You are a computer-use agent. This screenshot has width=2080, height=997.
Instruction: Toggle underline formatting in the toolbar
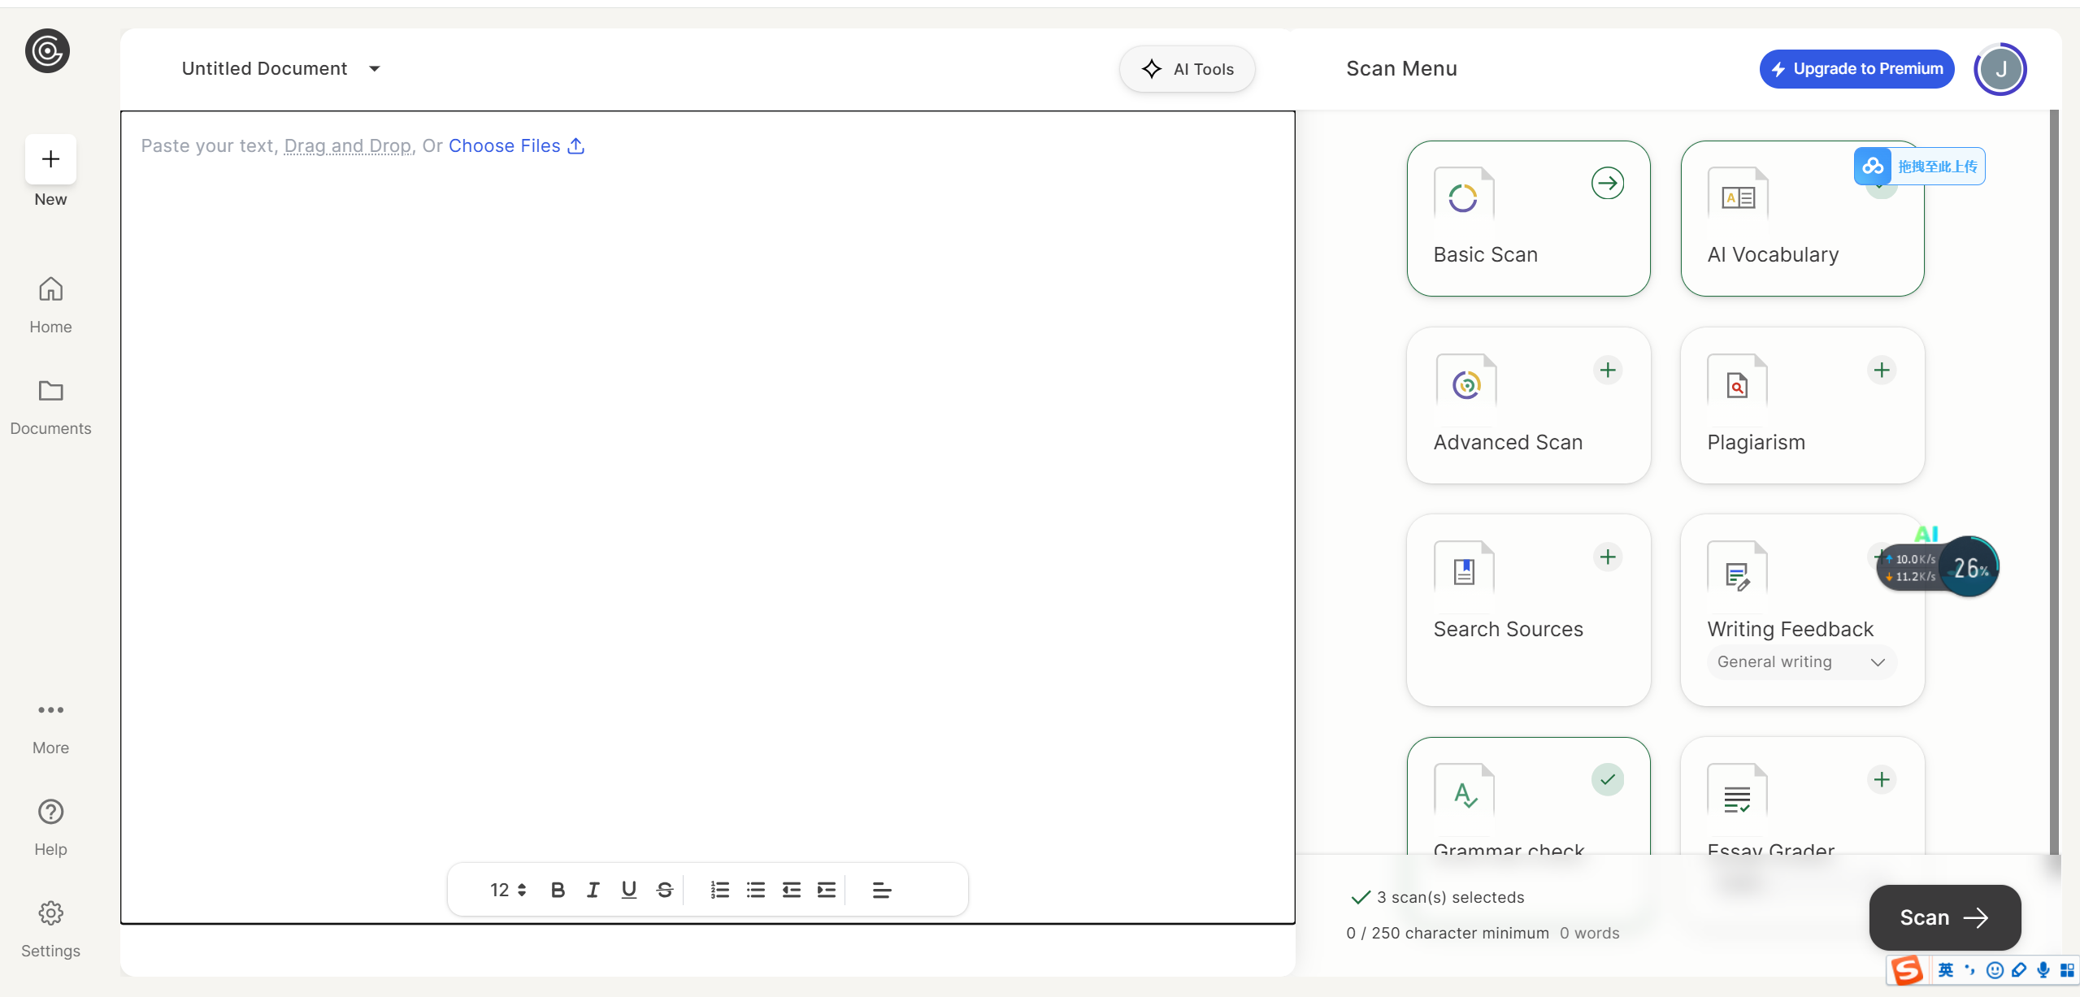pyautogui.click(x=628, y=890)
